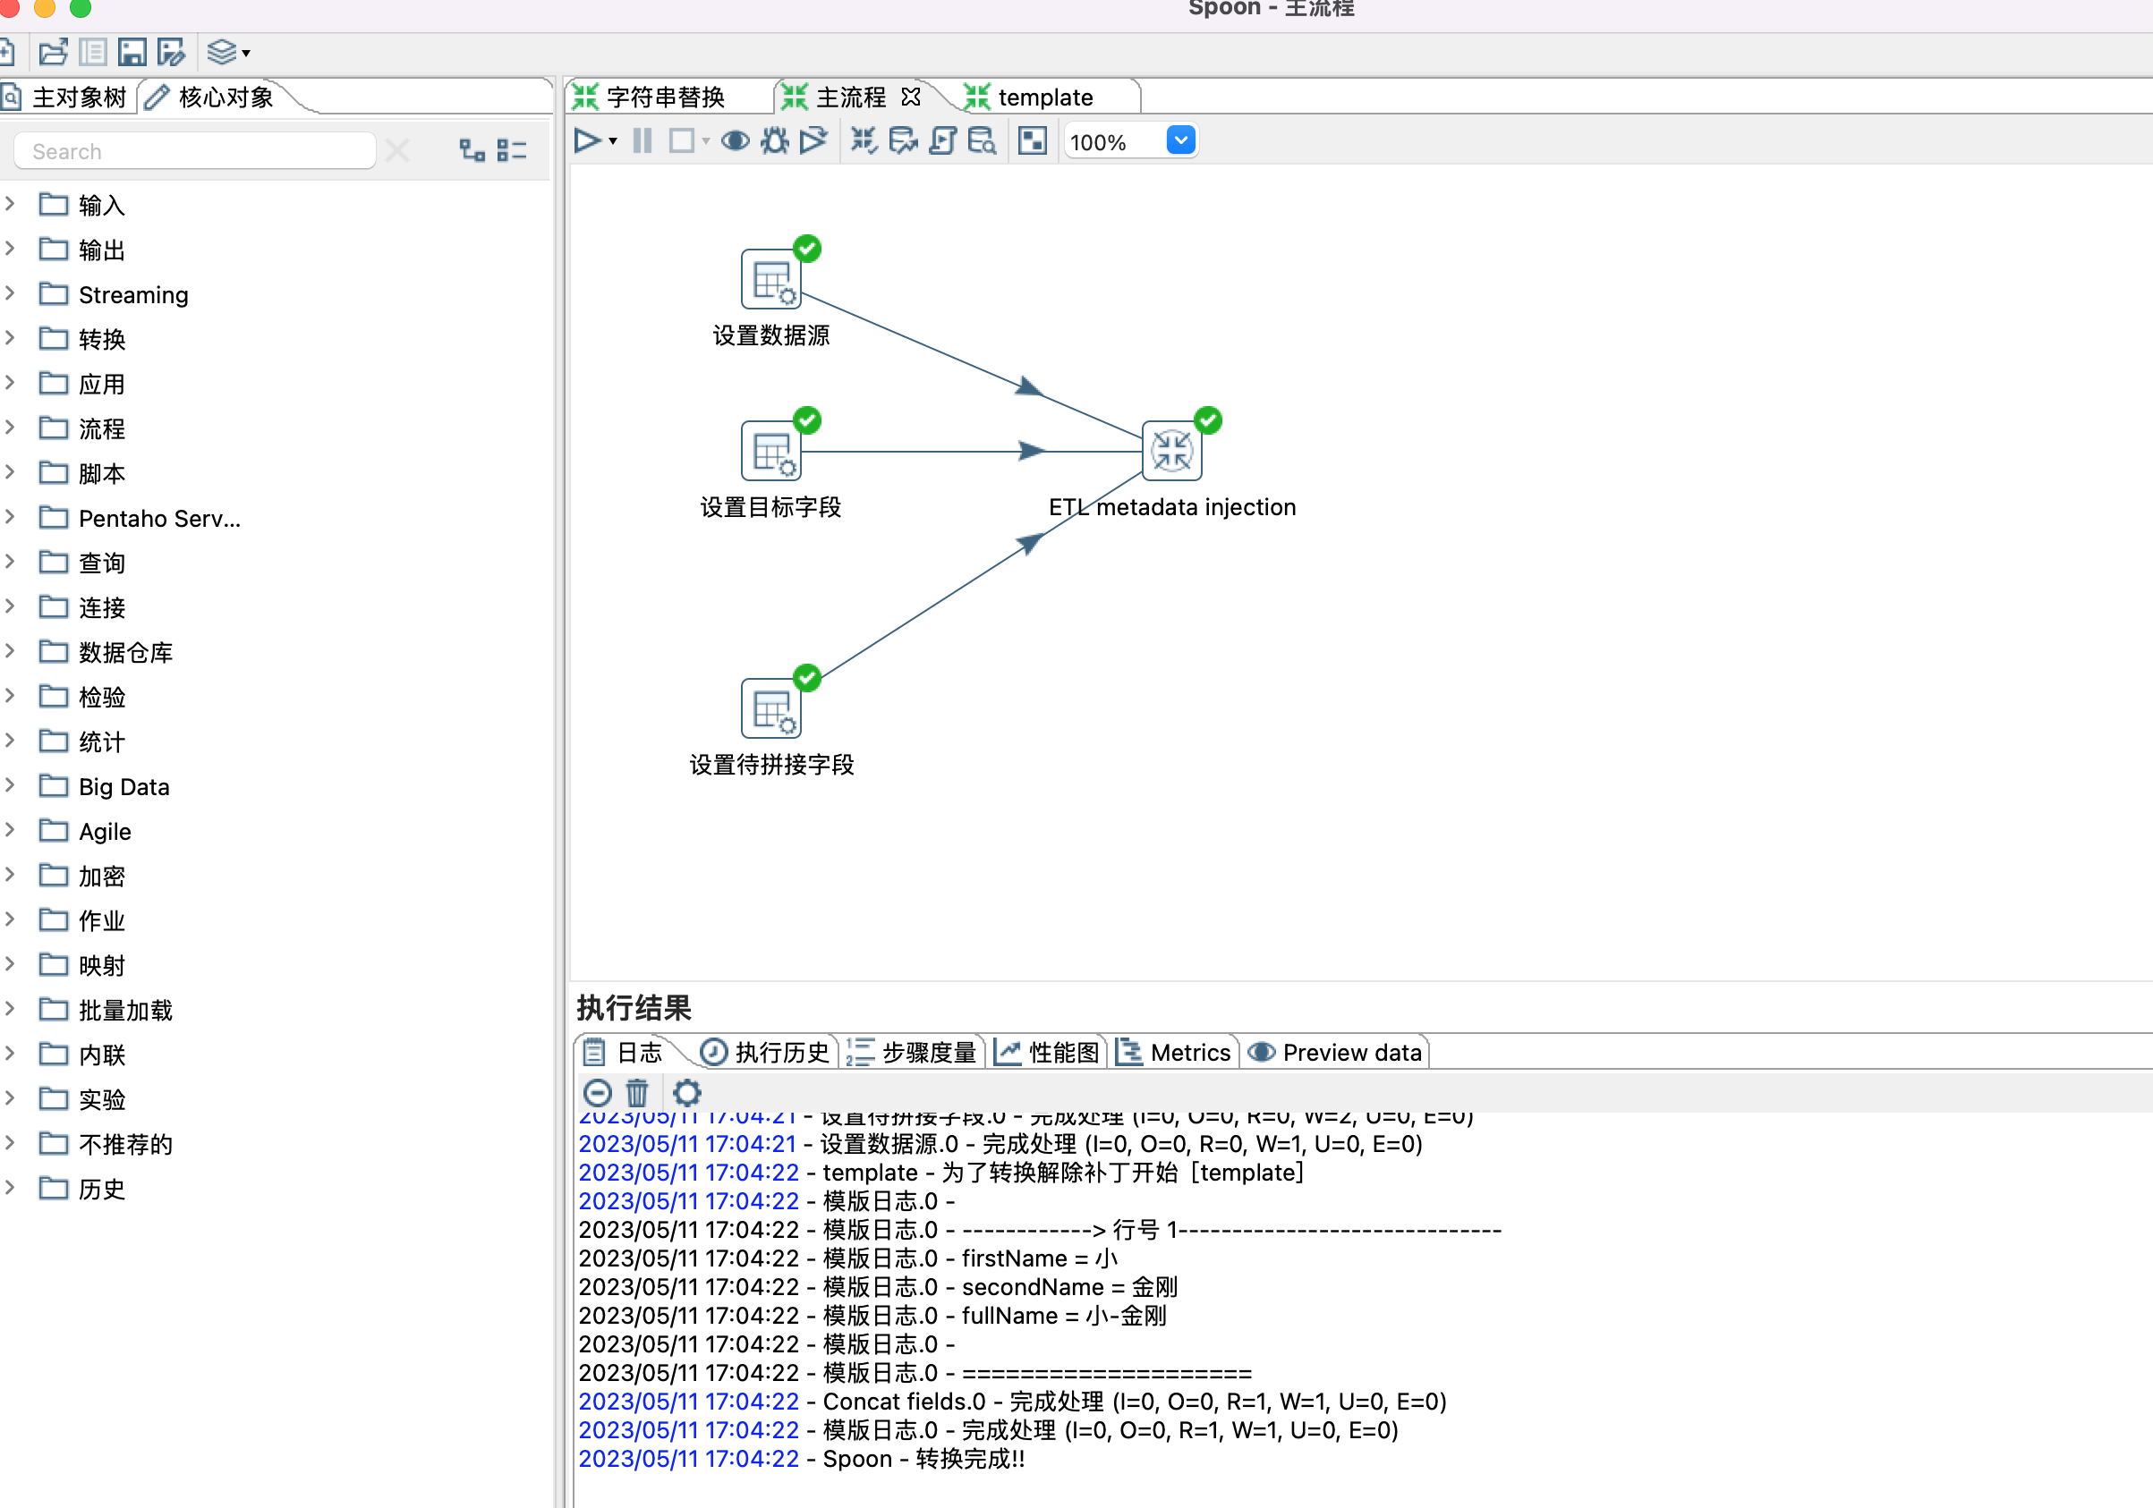Save the file with the save icon
This screenshot has height=1508, width=2153.
coord(132,52)
